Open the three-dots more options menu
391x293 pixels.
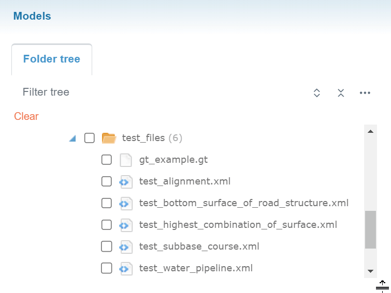coord(365,93)
